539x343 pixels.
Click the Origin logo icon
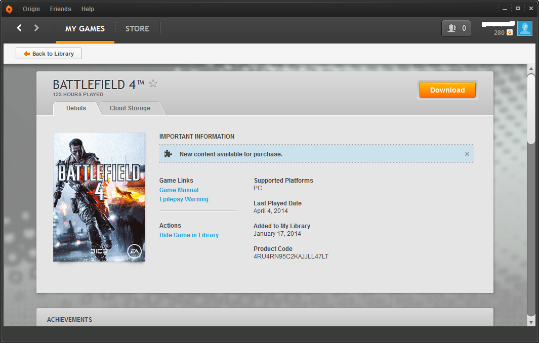click(9, 9)
